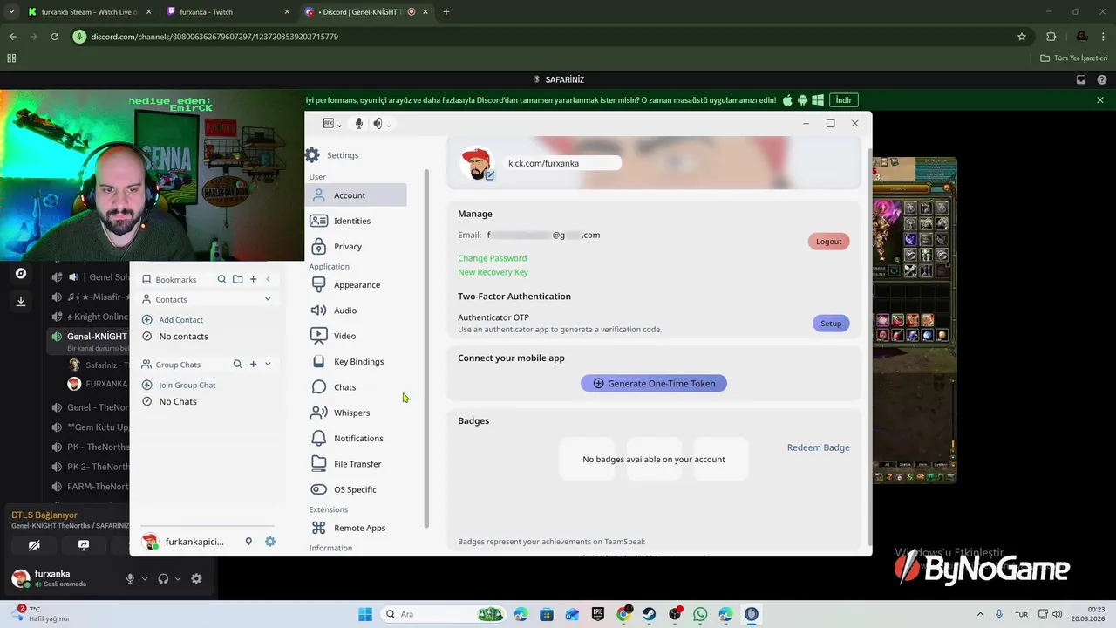Click furkankapici user avatar in TeamSpeak

pos(150,542)
